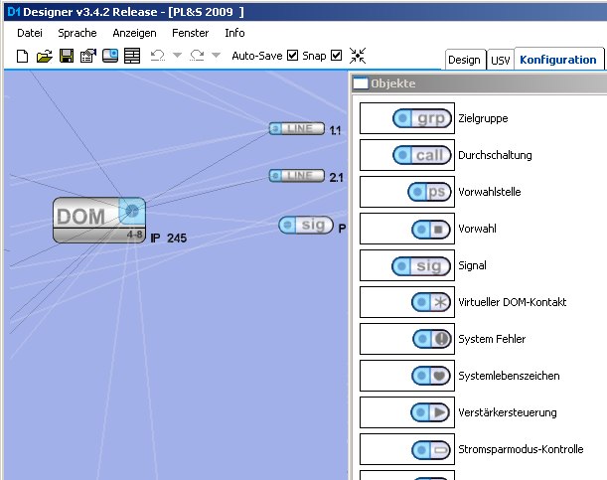Viewport: 607px width, 480px height.
Task: Select the call Durchschaltung object icon
Action: click(422, 155)
